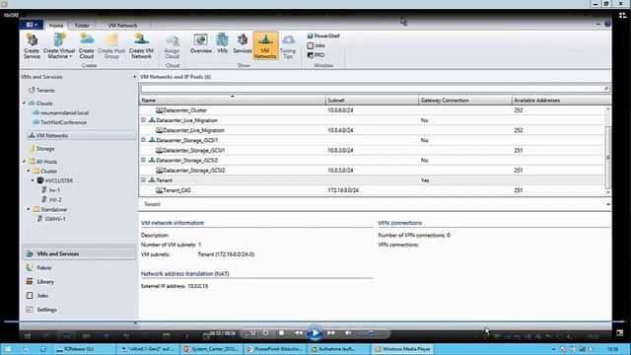Select the neumanndaniel.local cloud

tap(61, 112)
